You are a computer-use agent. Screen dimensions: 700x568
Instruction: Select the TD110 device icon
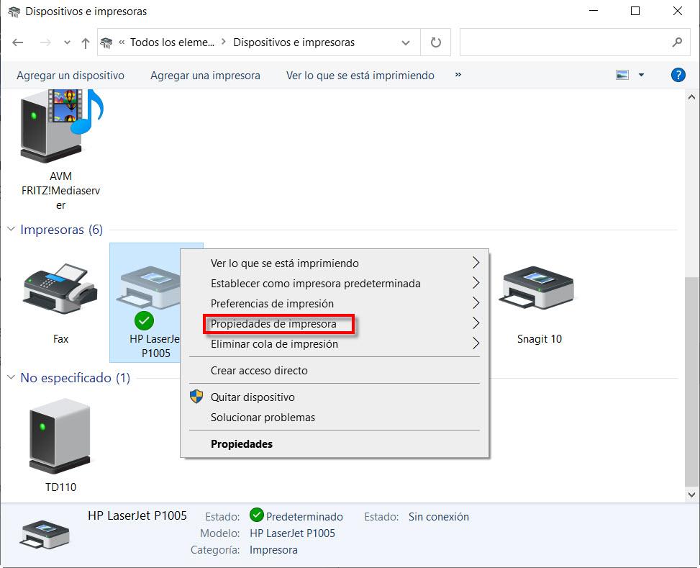coord(60,436)
